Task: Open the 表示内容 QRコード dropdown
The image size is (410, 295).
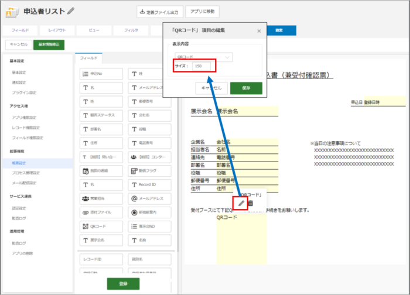Action: (x=204, y=57)
